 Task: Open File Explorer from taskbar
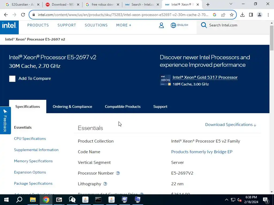[x=33, y=200]
